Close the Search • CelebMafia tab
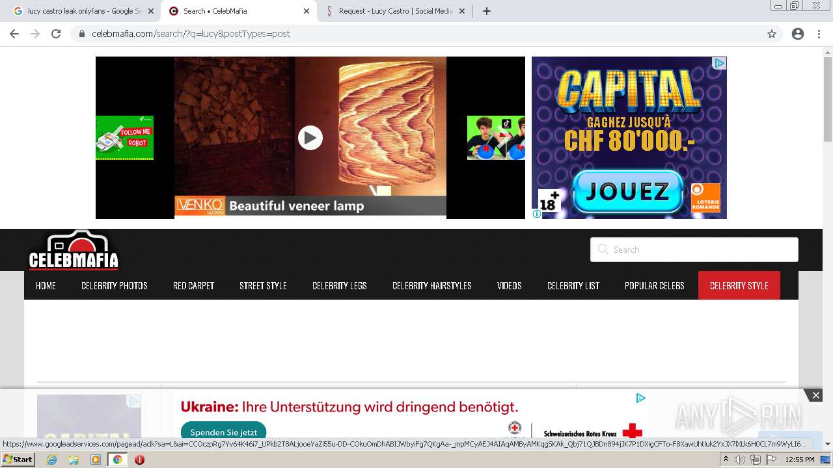The width and height of the screenshot is (833, 468). [x=307, y=11]
